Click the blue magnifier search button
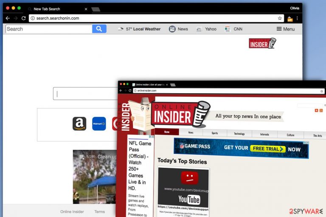The image size is (326, 217). pyautogui.click(x=99, y=29)
